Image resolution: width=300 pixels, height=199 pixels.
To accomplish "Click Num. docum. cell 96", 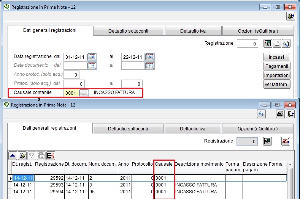I will click(x=103, y=192).
